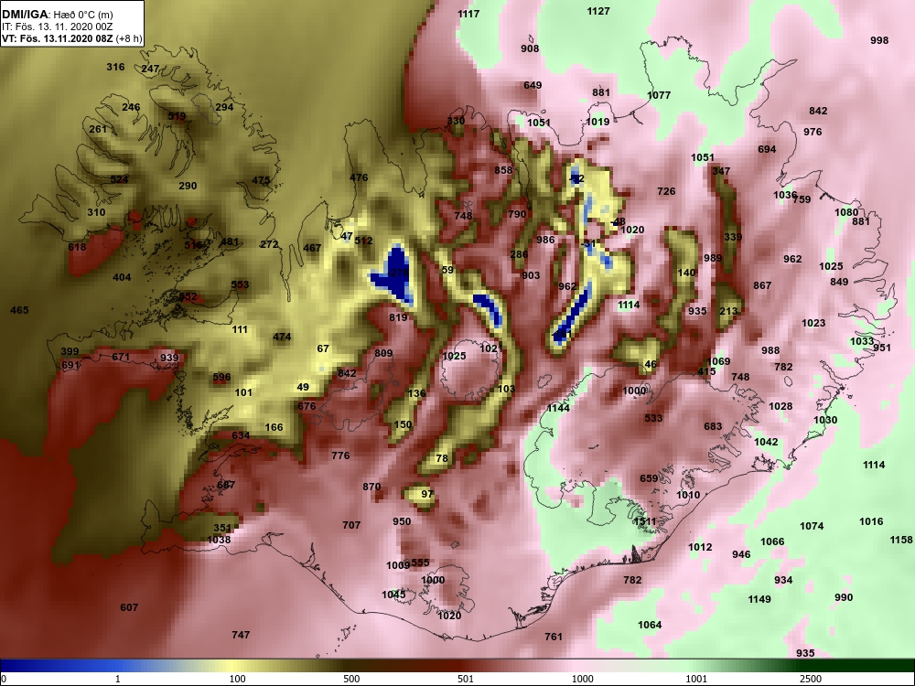The width and height of the screenshot is (915, 686).
Task: Click the map value '294'
Action: point(224,107)
